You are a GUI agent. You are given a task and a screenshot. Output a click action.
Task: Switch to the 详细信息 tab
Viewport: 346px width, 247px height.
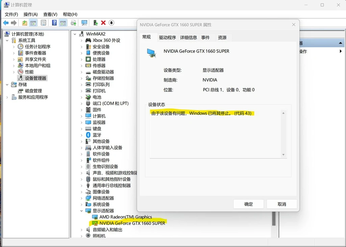(189, 38)
